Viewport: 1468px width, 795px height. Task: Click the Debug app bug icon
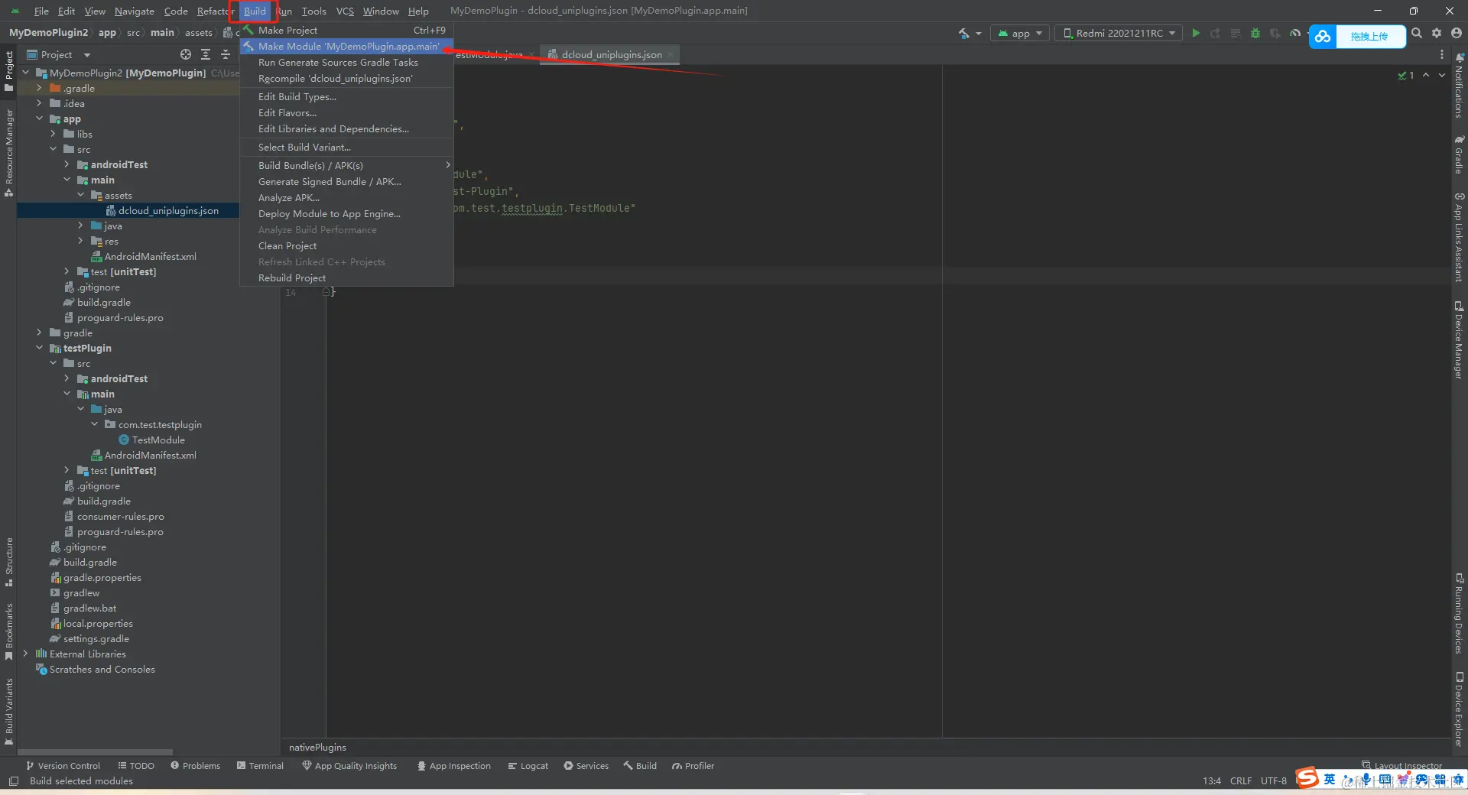(x=1255, y=33)
